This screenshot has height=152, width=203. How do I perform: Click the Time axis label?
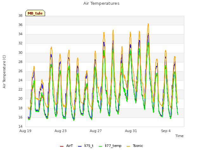pyautogui.click(x=179, y=136)
